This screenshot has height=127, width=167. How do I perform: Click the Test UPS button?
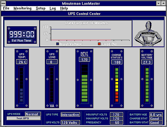[x=24, y=118]
